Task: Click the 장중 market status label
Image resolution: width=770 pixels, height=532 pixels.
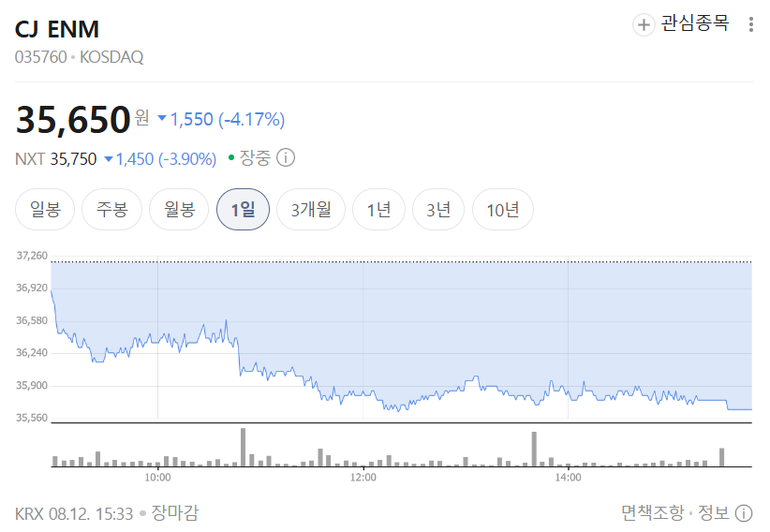Action: point(255,158)
